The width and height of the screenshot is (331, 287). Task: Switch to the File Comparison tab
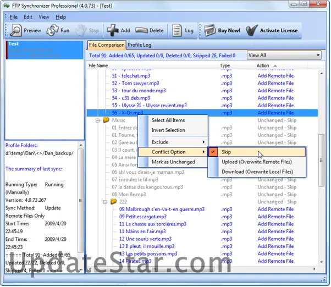[x=107, y=45]
